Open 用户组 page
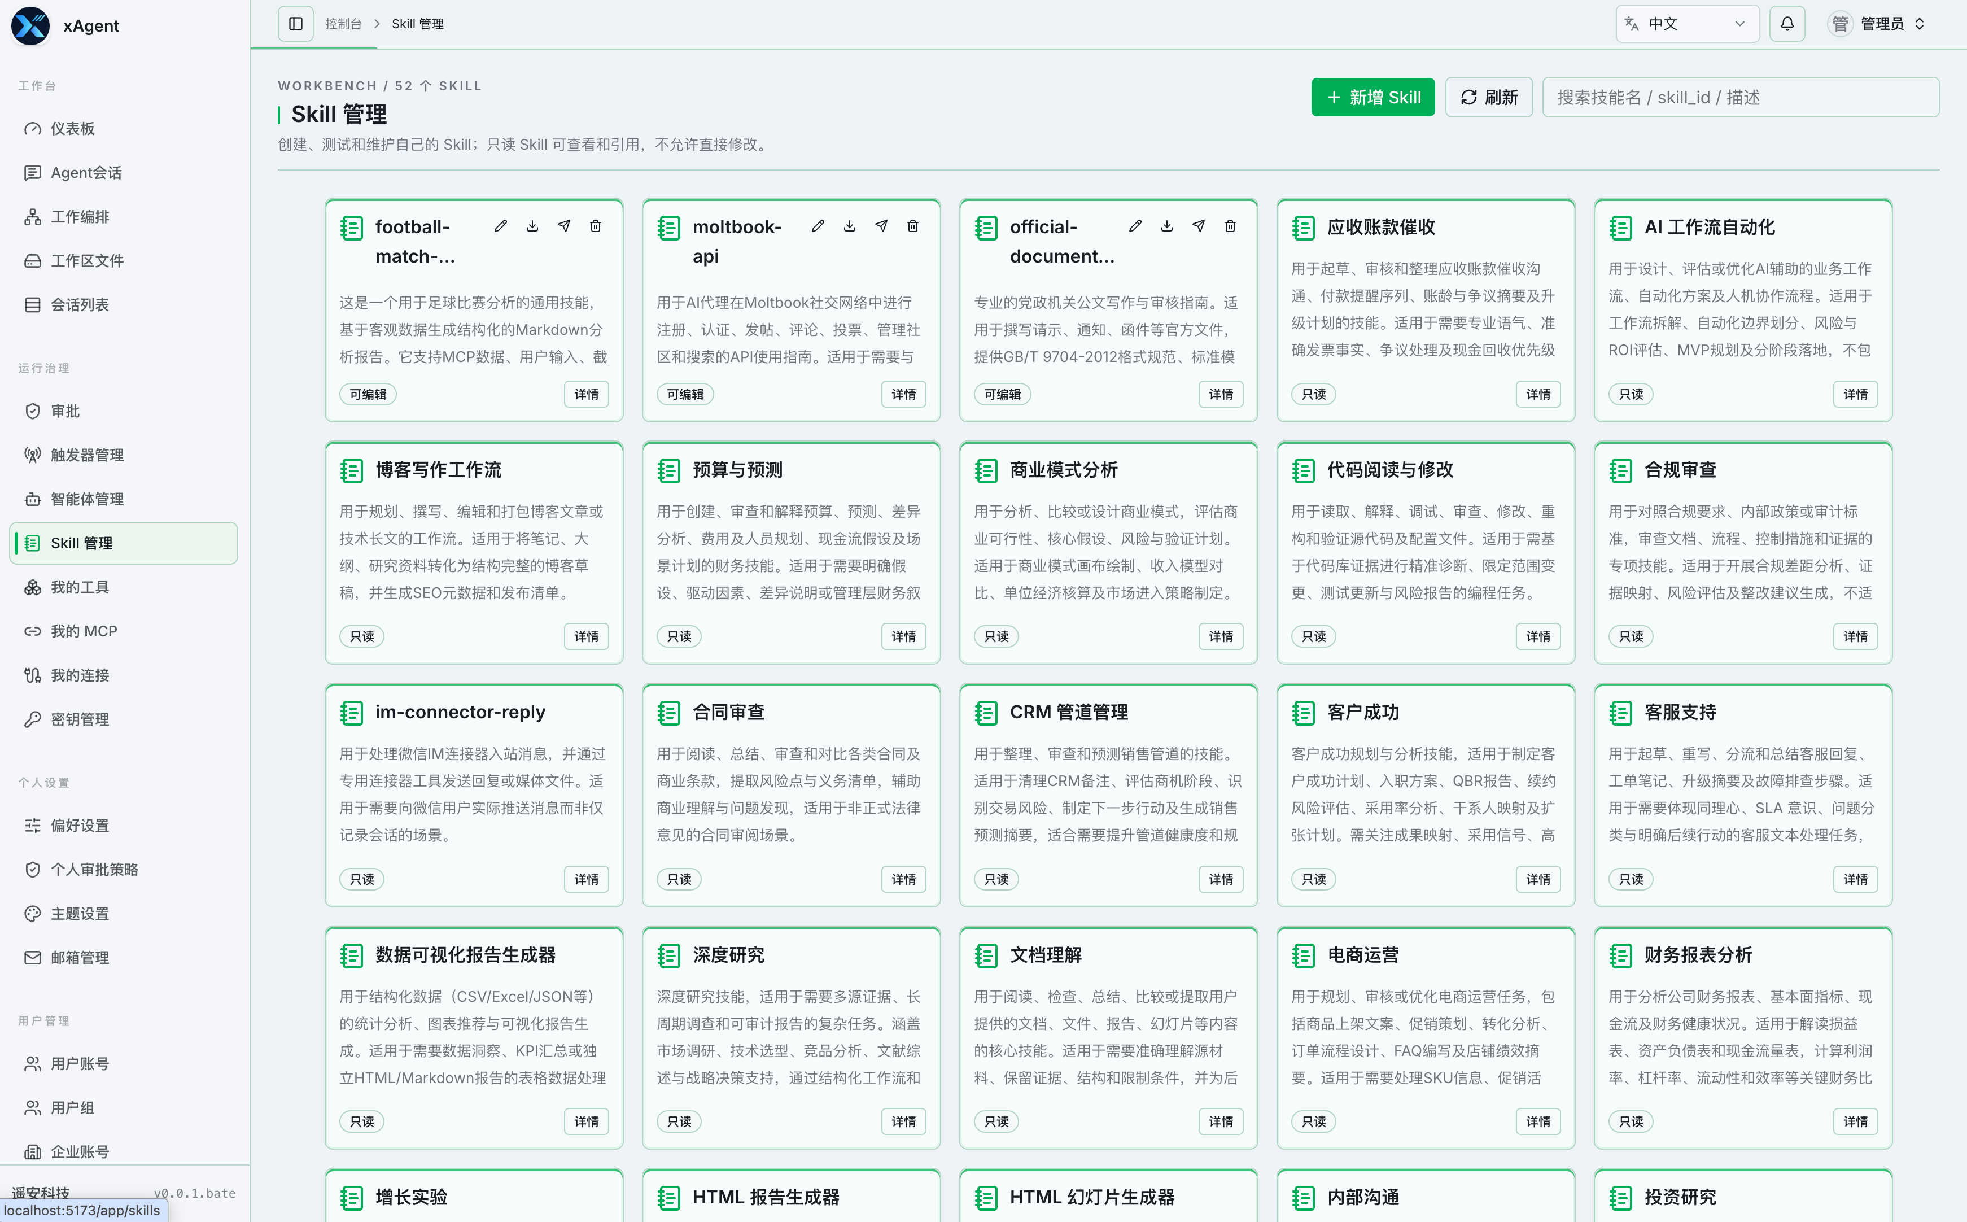 (x=124, y=1108)
